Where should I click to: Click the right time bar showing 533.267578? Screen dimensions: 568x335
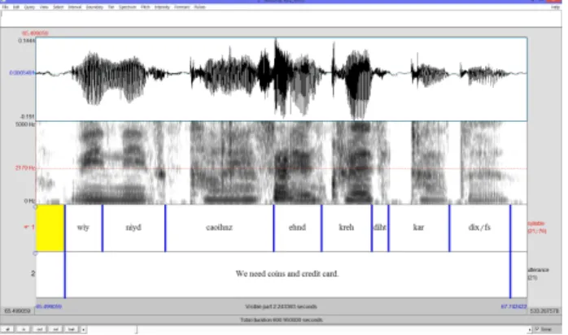[544, 311]
